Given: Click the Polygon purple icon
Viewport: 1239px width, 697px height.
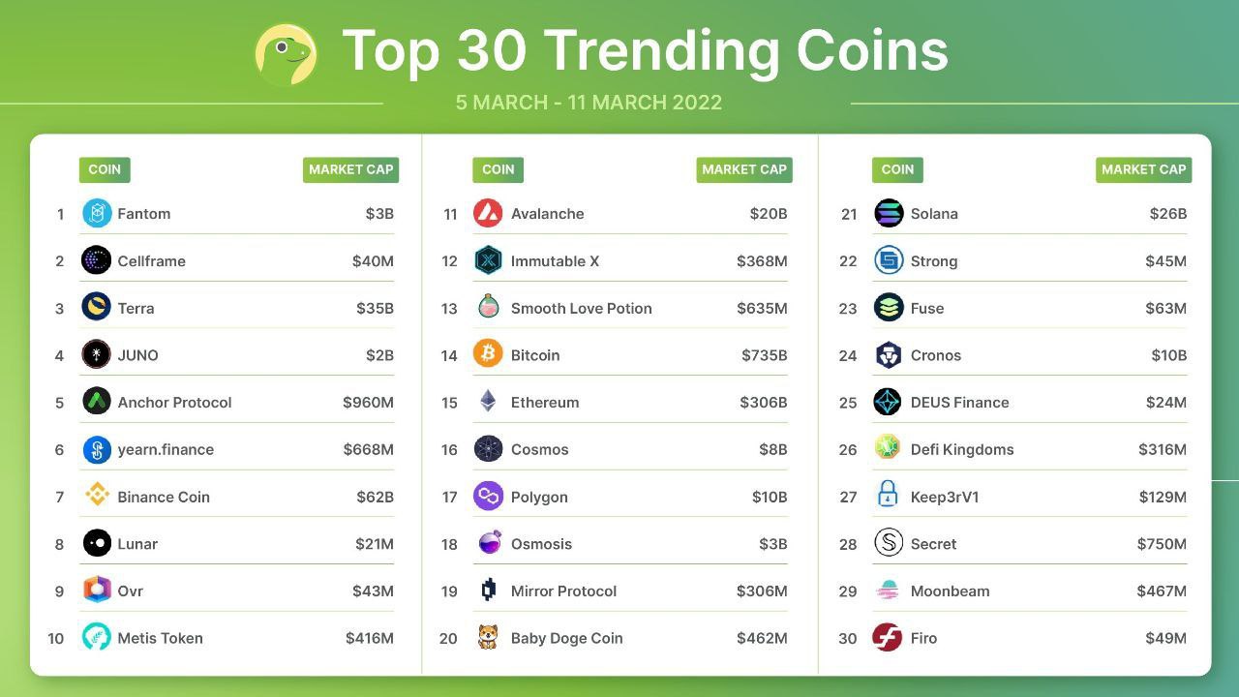Looking at the screenshot, I should pyautogui.click(x=488, y=496).
